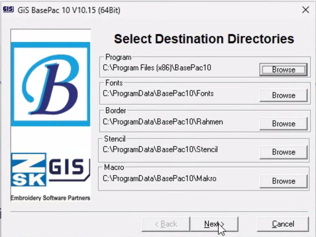Viewport: 316px width, 237px height.
Task: Click the Select Destination Directories heading
Action: coord(204,39)
